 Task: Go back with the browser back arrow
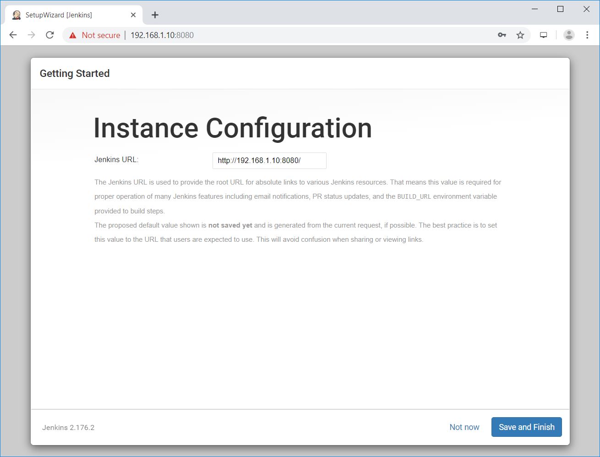(x=13, y=35)
